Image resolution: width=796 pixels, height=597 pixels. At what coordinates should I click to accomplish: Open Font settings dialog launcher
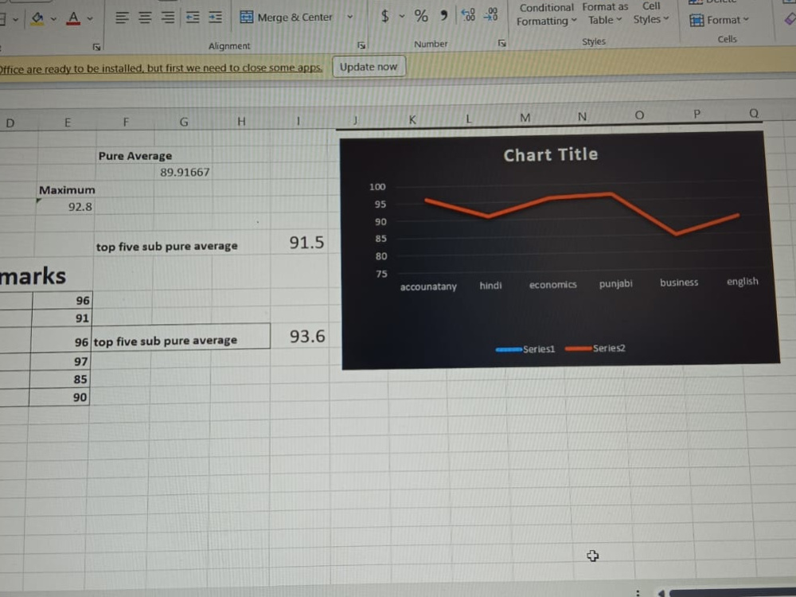[96, 47]
